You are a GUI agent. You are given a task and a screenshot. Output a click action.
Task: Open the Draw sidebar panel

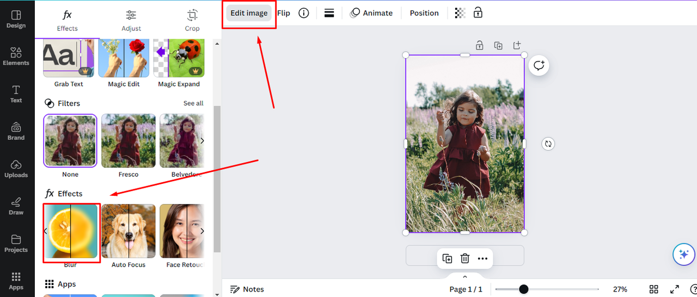pos(16,206)
